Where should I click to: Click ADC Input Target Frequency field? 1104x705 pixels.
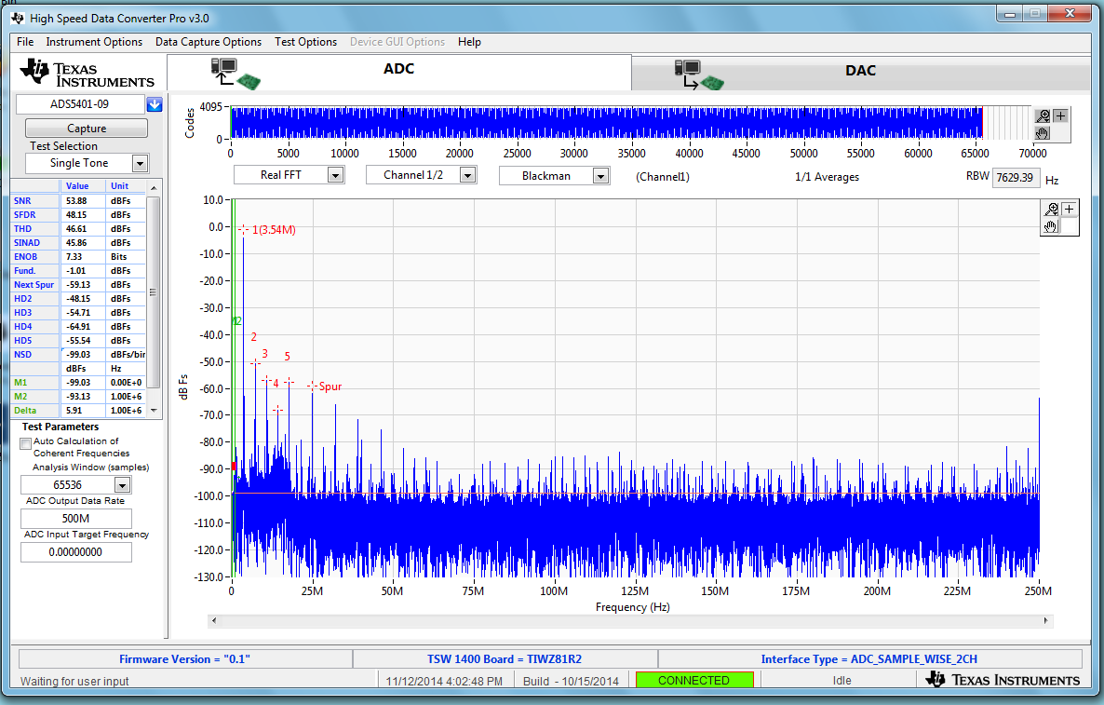click(x=76, y=552)
